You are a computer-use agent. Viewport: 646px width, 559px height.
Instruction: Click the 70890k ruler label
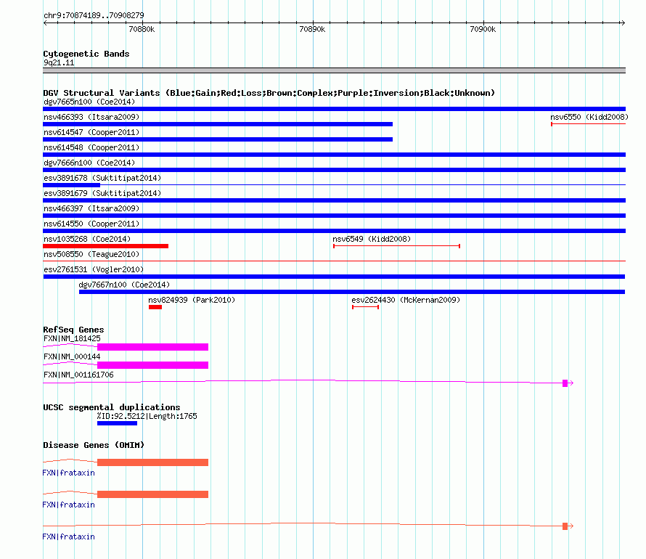312,29
